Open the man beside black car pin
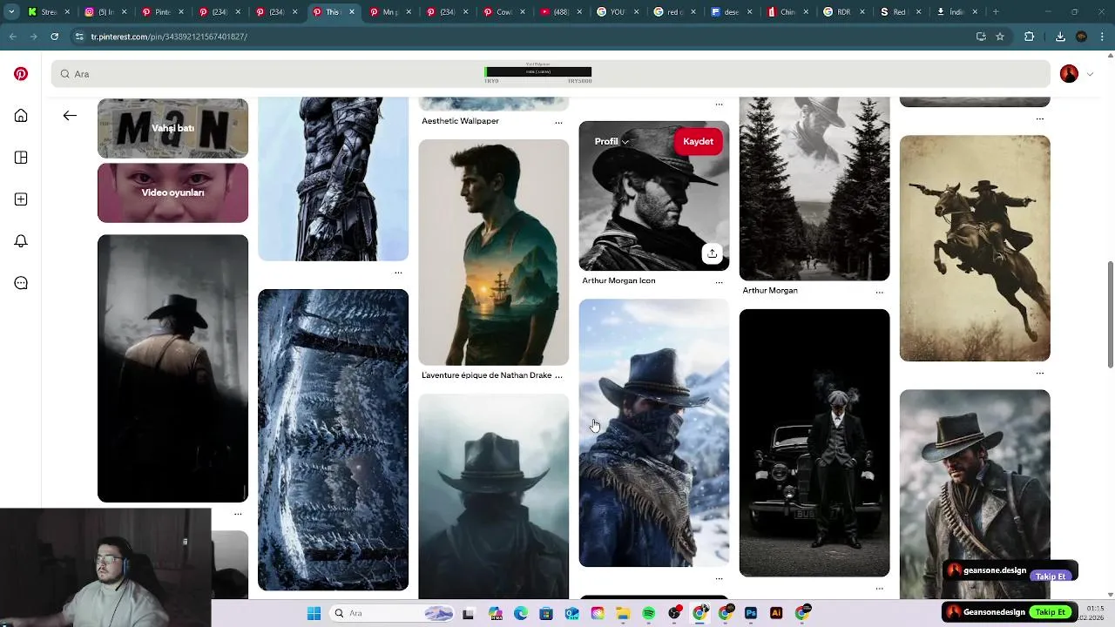Screen dimensions: 1115x627 point(814,442)
